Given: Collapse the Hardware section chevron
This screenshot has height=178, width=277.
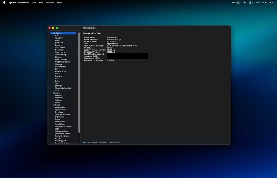Looking at the screenshot, I should 51,33.
